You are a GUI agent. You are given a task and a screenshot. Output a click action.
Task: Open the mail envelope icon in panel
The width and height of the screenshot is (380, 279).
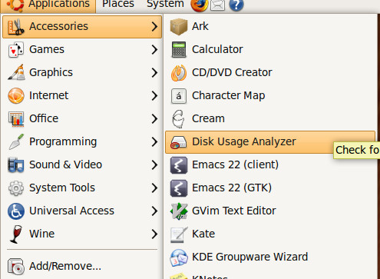pos(217,5)
